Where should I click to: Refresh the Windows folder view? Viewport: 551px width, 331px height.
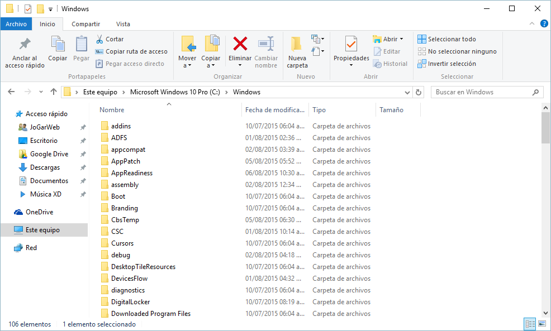coord(419,92)
